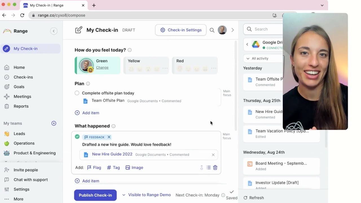Show info icon next to Plan heading
The width and height of the screenshot is (361, 203).
pos(88,84)
